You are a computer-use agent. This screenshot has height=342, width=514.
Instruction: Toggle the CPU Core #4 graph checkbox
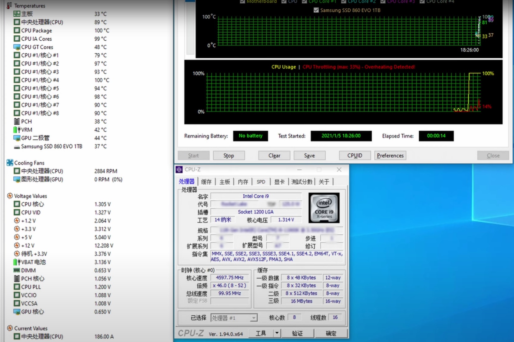[x=422, y=2]
